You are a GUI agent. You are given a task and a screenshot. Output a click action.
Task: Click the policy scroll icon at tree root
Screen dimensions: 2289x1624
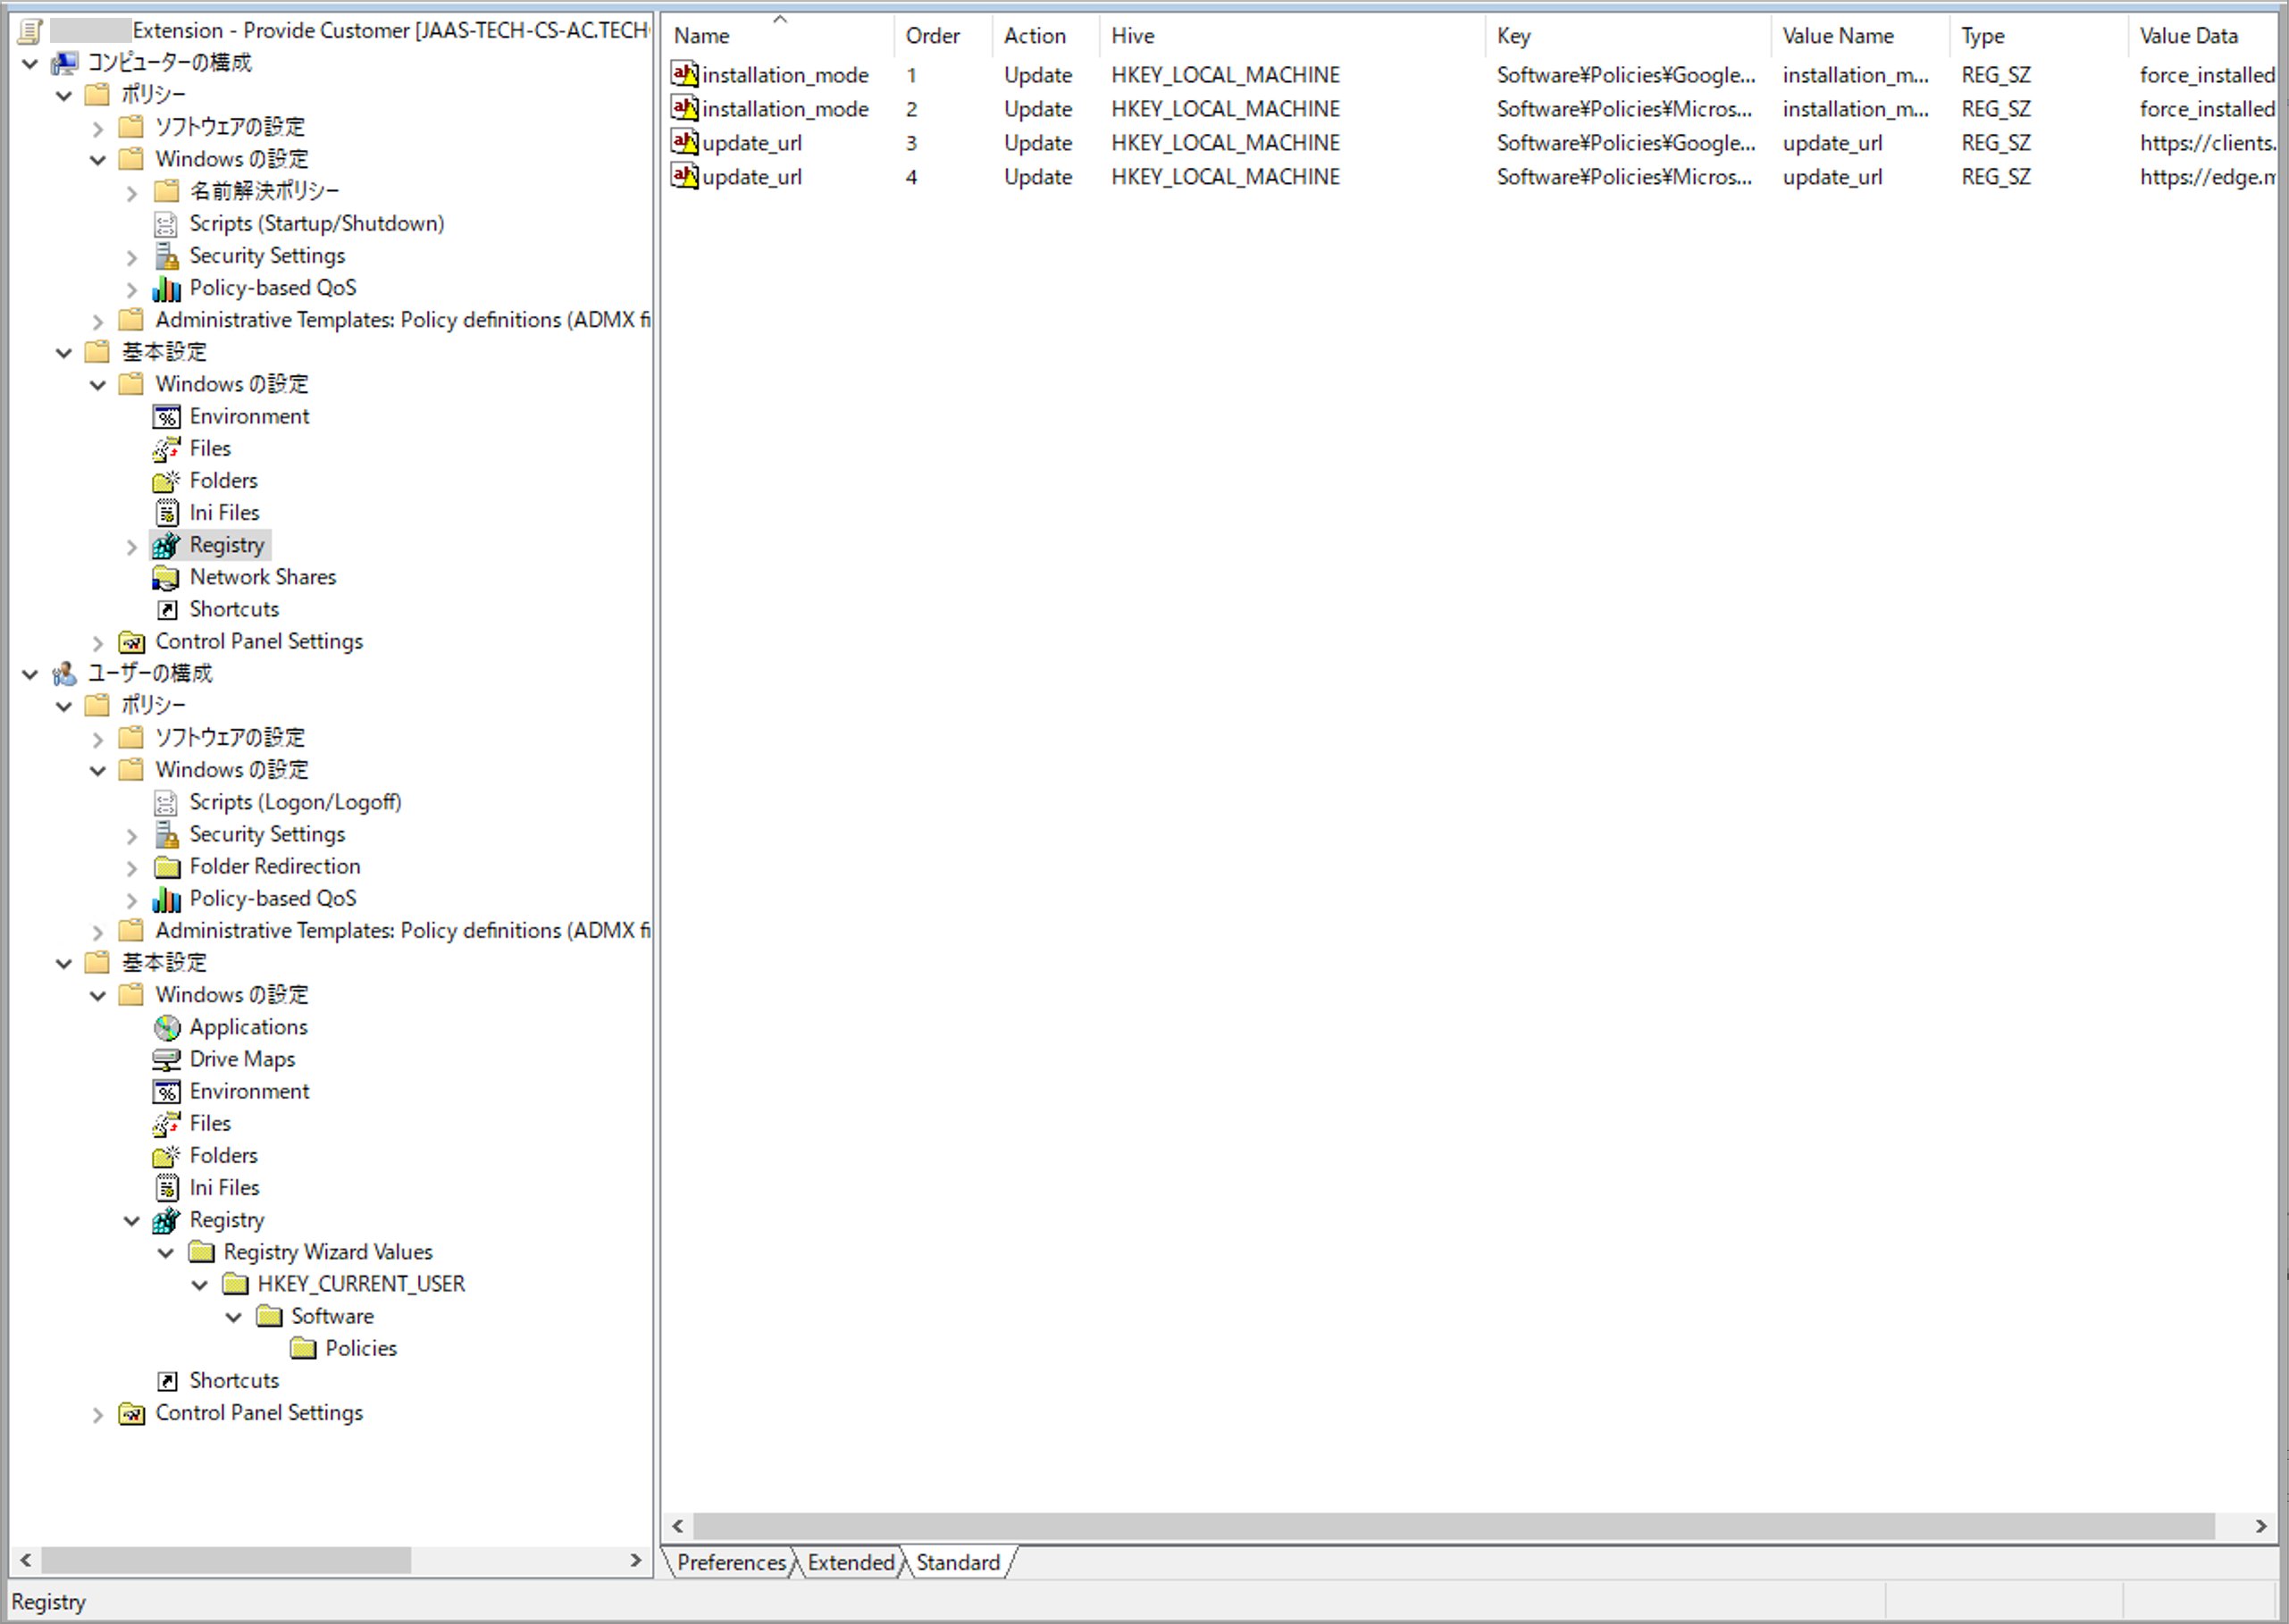pos(31,31)
